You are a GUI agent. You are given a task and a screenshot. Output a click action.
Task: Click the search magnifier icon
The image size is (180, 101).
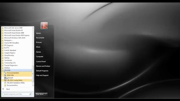click(x=30, y=94)
